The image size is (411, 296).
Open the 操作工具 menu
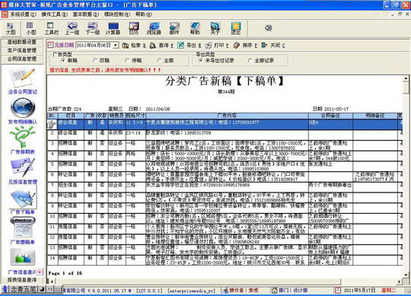pyautogui.click(x=55, y=14)
